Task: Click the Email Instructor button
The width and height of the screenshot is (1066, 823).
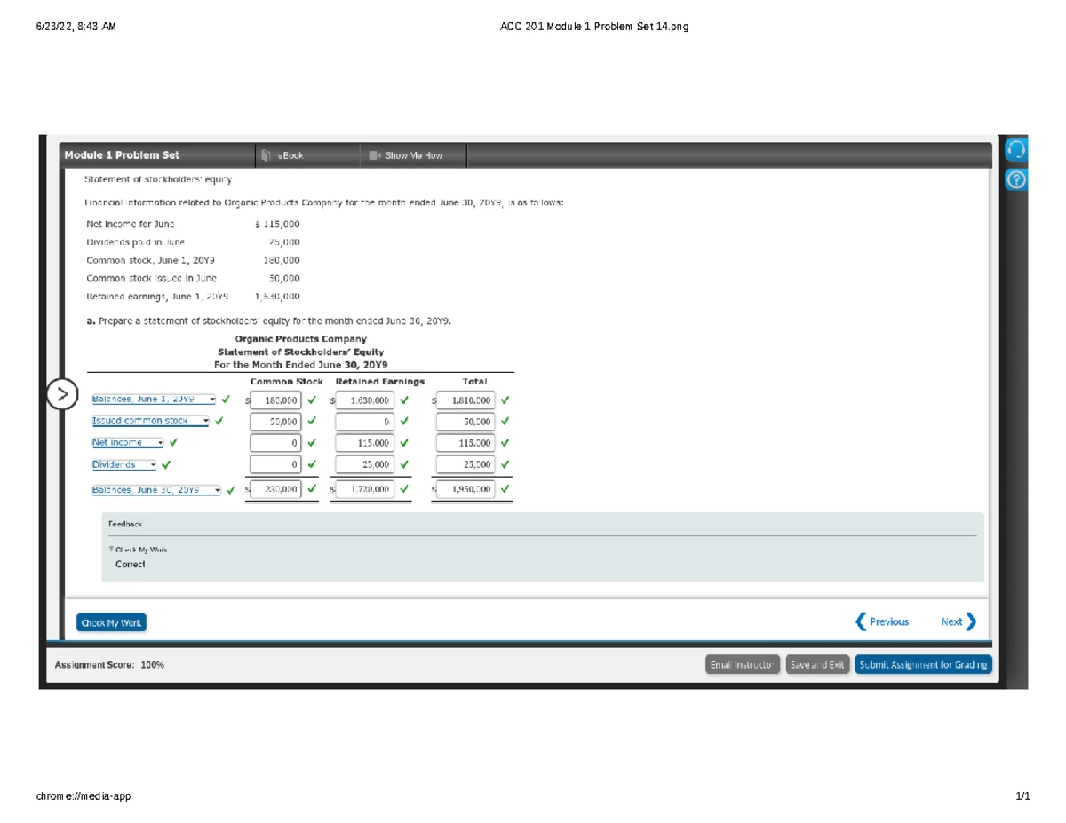Action: tap(743, 665)
